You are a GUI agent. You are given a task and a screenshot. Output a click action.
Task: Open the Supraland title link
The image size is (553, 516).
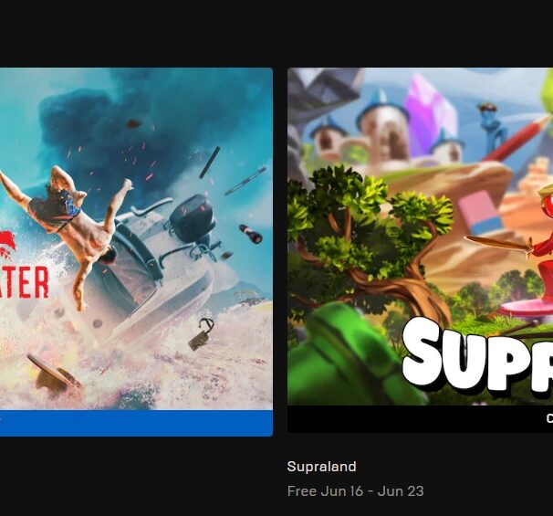click(x=321, y=467)
